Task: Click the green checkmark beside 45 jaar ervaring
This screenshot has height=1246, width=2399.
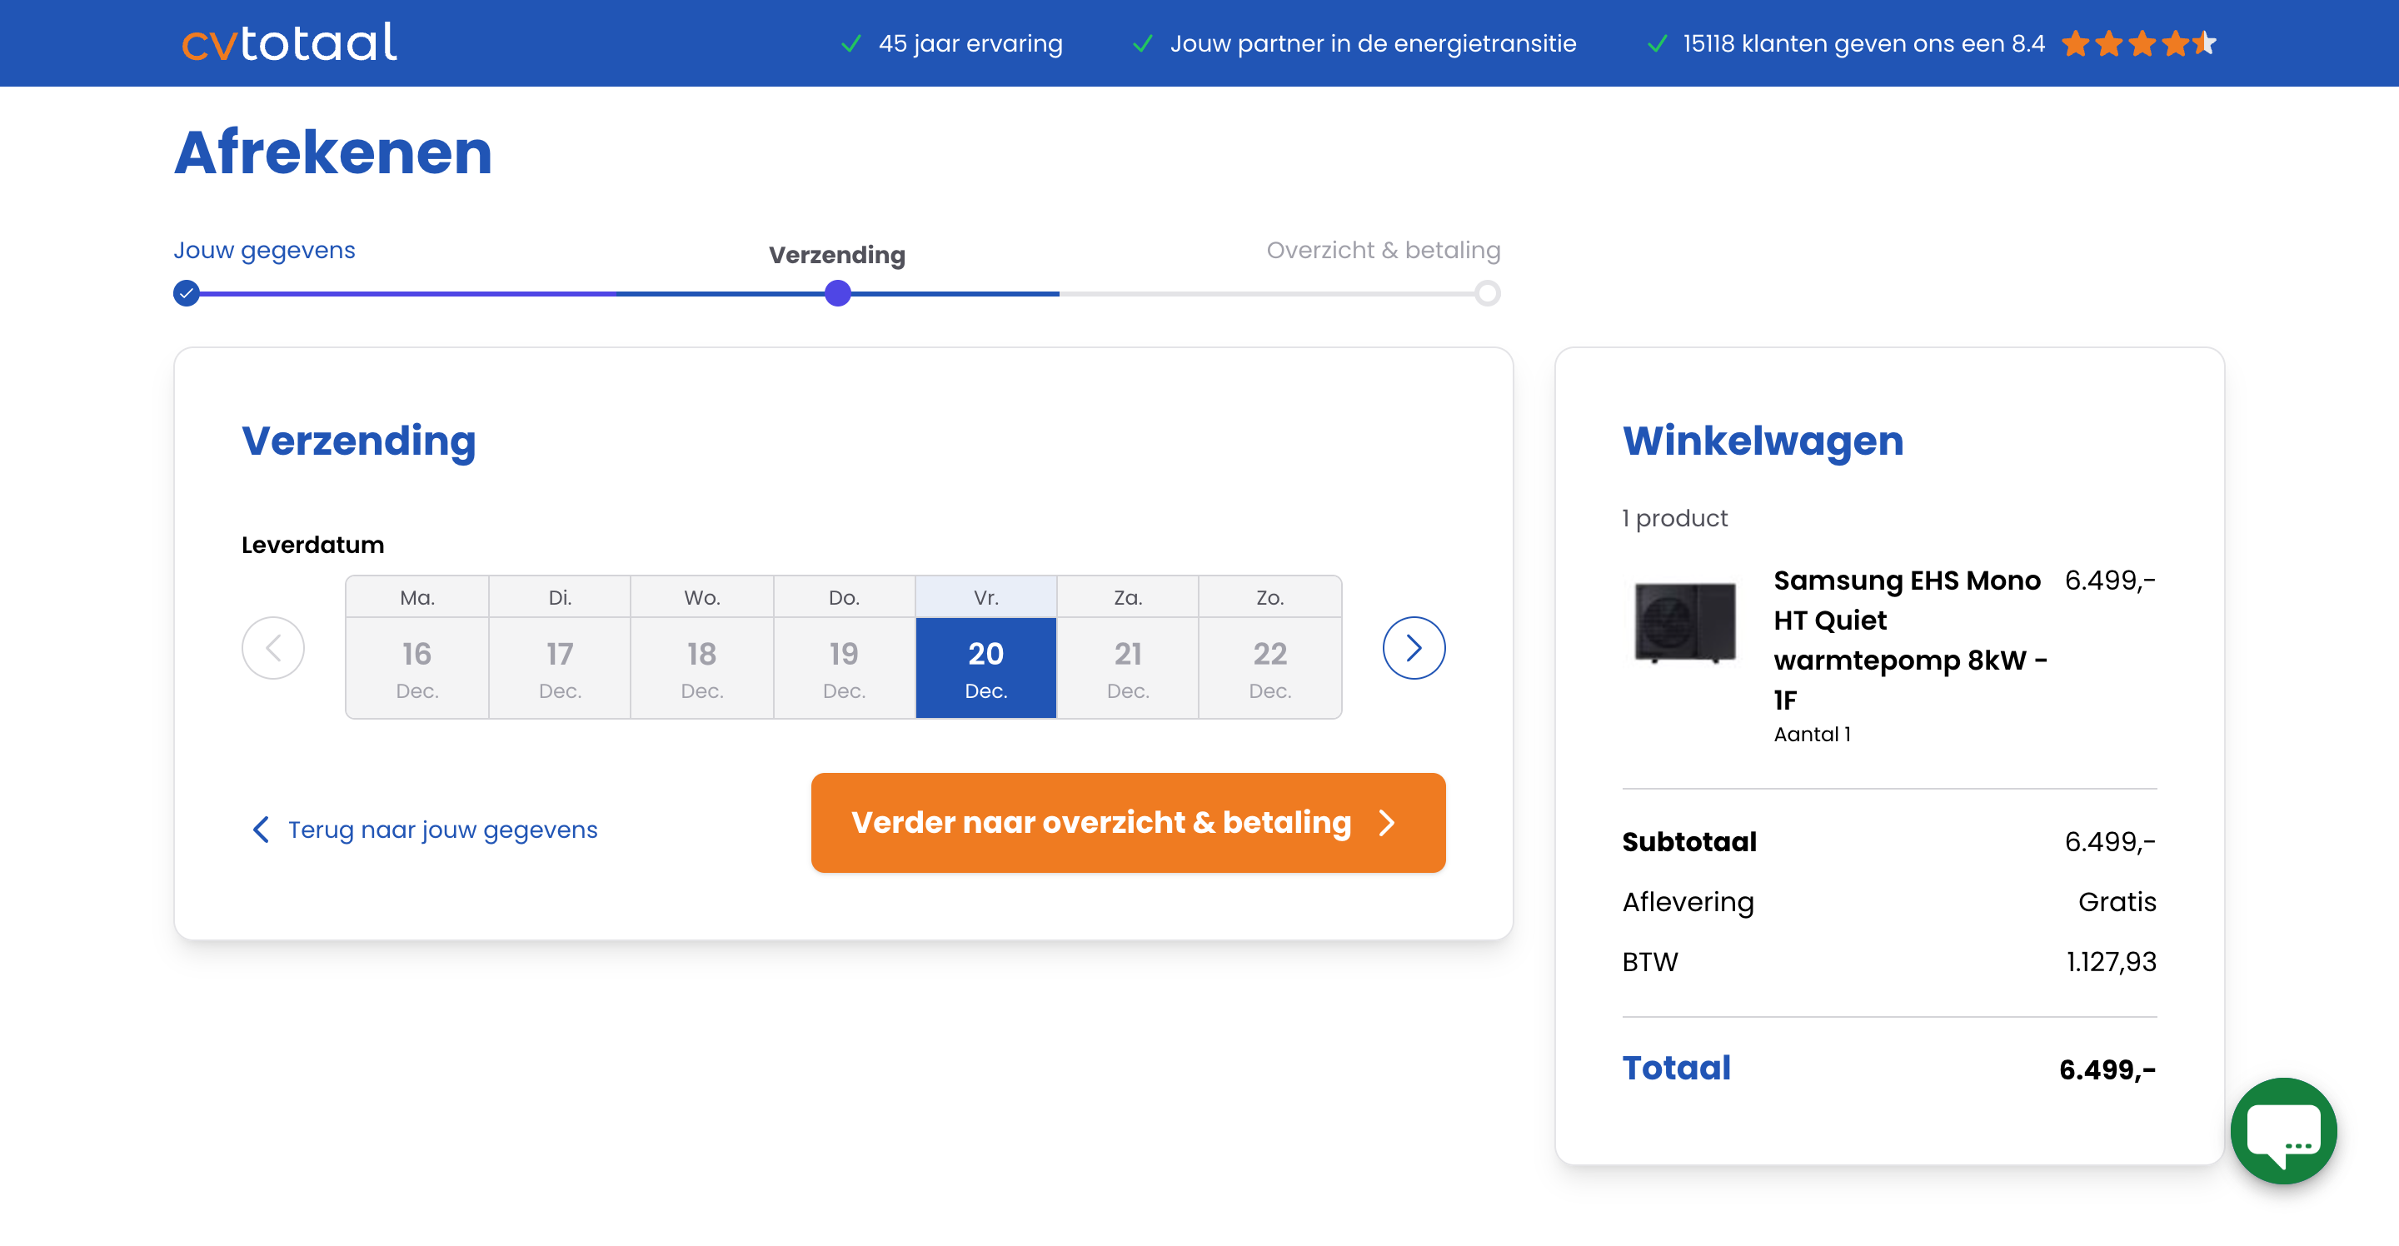Action: click(850, 42)
